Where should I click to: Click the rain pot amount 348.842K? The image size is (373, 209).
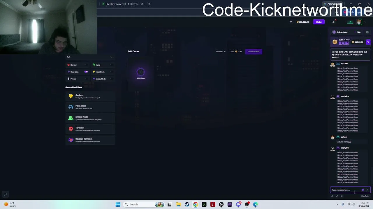[x=358, y=42]
